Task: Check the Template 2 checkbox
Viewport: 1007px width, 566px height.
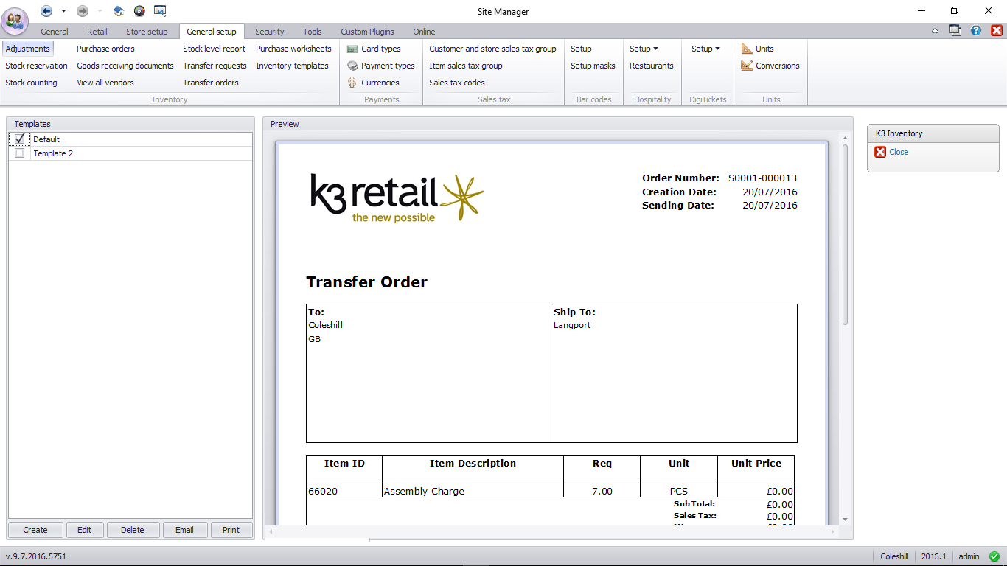Action: 19,153
